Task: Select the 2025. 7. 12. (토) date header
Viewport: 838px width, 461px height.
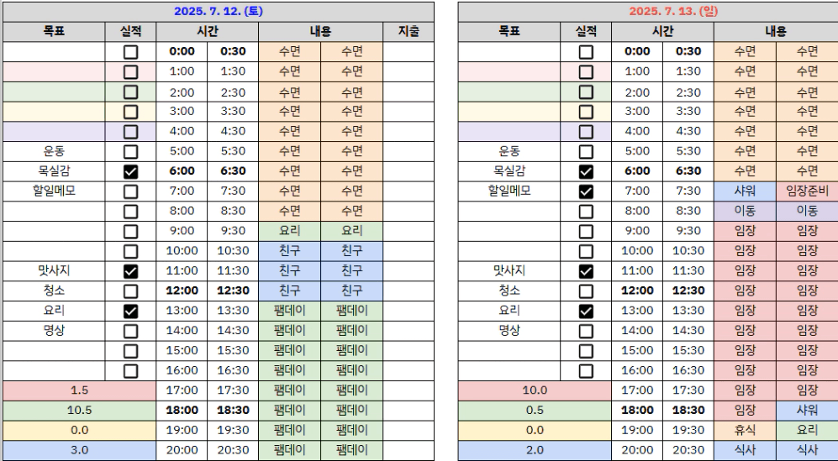Action: [218, 11]
